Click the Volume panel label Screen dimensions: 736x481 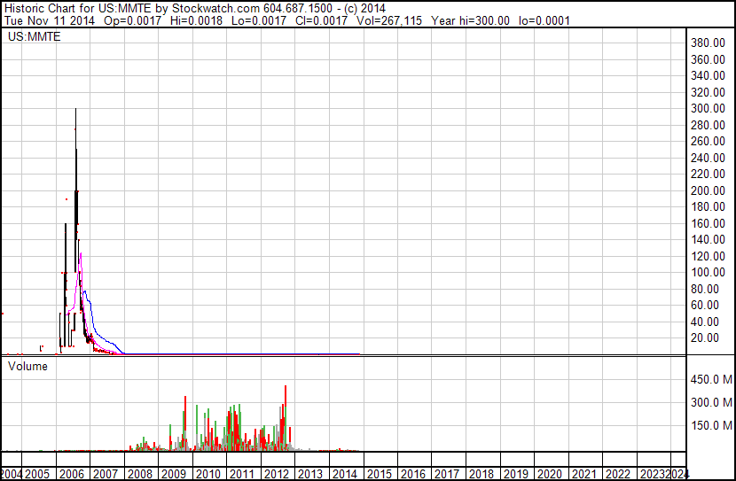pos(27,366)
